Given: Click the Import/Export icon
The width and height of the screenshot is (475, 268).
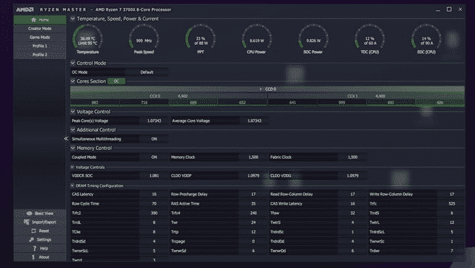Looking at the screenshot, I should 27,222.
